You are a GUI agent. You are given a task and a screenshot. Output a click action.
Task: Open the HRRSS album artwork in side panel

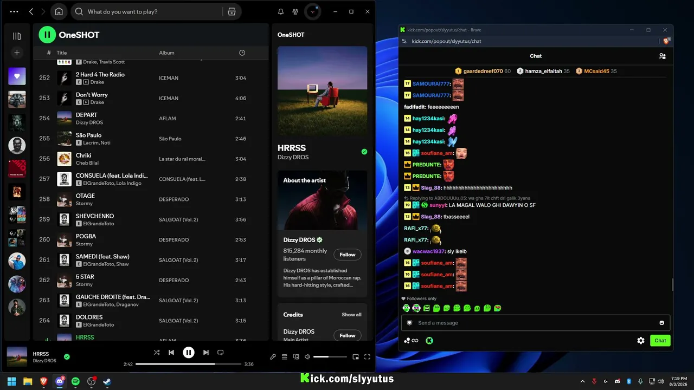pyautogui.click(x=322, y=90)
